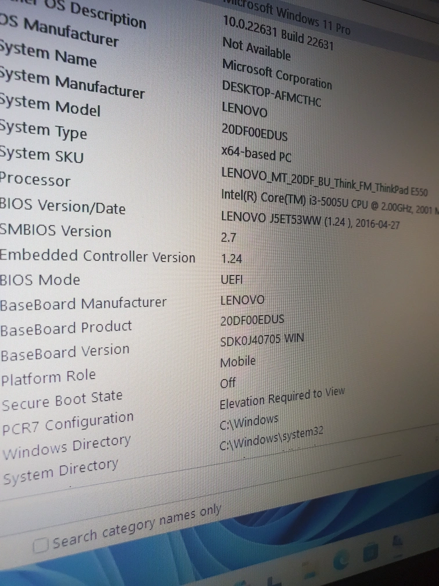This screenshot has width=439, height=586.
Task: Click the DESKTOP-AFMCTHC value
Action: 271,94
